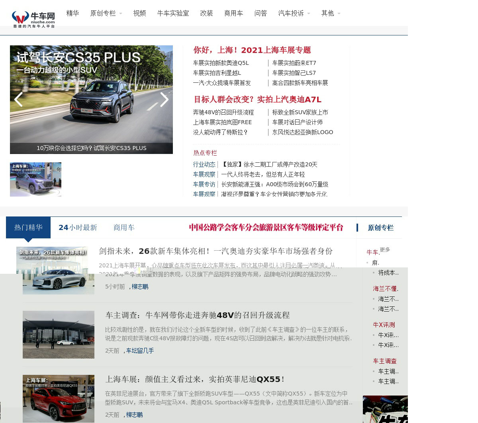Image resolution: width=478 pixels, height=423 pixels.
Task: Open the 其他 dropdown menu
Action: 331,14
